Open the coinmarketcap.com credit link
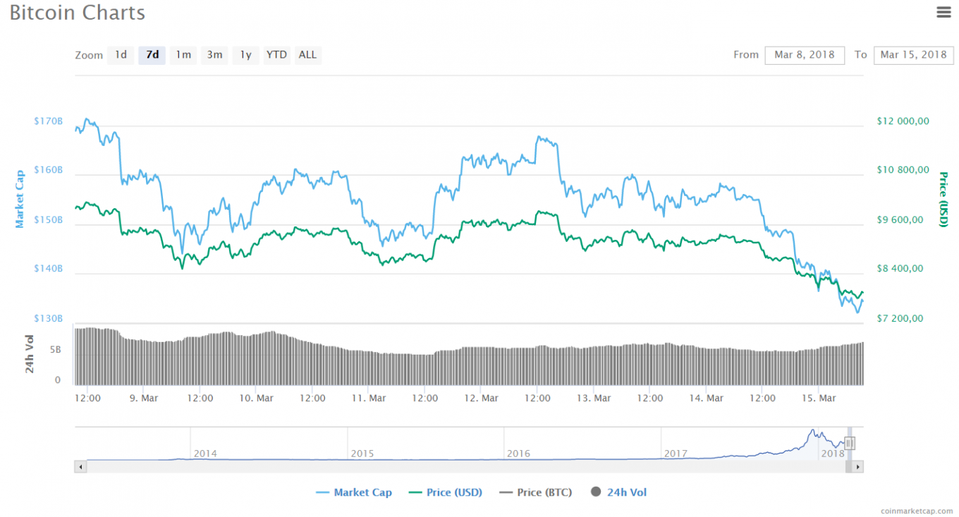 tap(917, 510)
